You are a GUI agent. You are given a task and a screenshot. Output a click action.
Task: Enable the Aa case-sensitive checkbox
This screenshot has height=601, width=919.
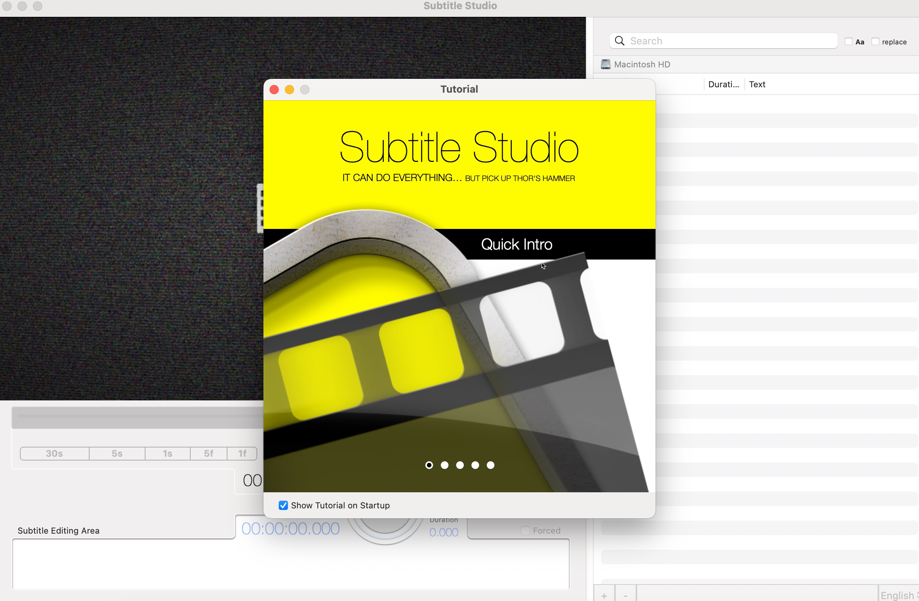(848, 41)
